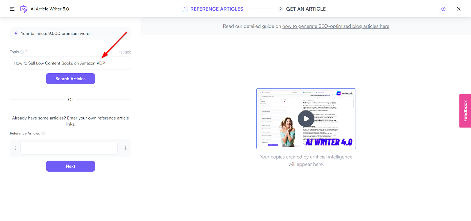Open the hamburger menu

click(x=12, y=9)
